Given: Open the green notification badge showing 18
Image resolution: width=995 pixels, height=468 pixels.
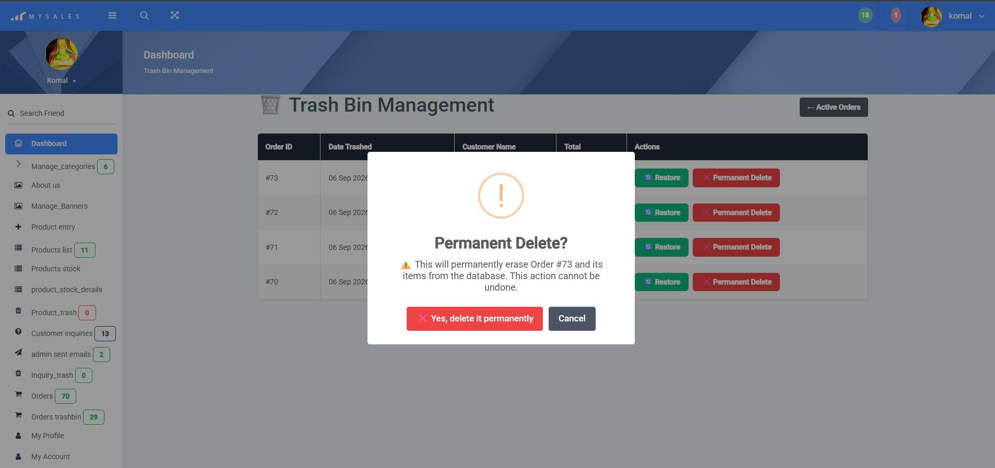Looking at the screenshot, I should [865, 15].
